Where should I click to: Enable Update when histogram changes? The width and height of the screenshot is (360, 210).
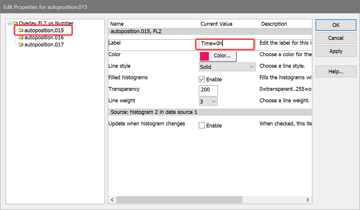point(202,126)
